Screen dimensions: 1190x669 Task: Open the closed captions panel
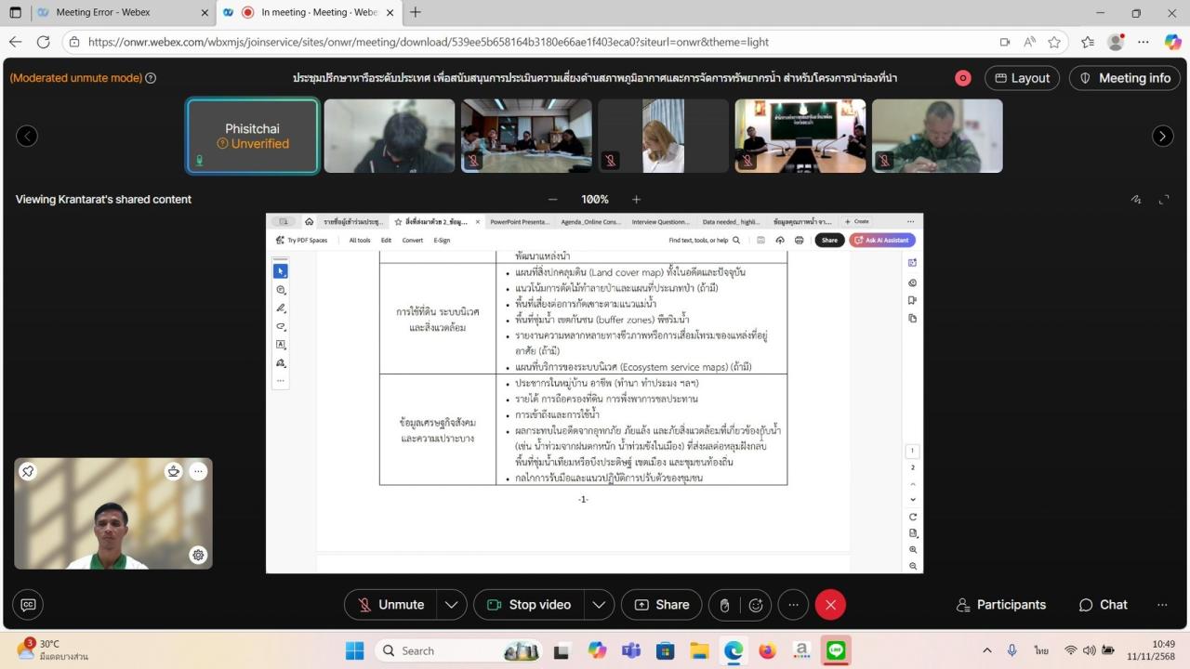click(x=28, y=605)
